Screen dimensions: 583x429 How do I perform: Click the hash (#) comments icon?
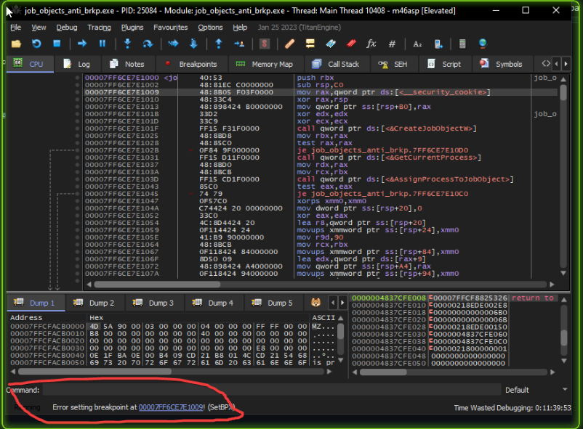[393, 44]
